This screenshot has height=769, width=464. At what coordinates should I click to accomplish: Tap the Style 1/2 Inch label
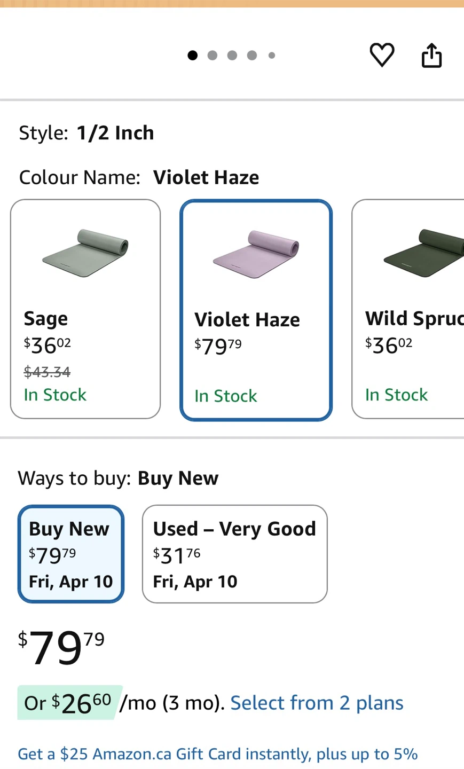point(86,133)
